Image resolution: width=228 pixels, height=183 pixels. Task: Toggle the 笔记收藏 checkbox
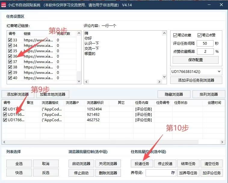pyautogui.click(x=176, y=35)
